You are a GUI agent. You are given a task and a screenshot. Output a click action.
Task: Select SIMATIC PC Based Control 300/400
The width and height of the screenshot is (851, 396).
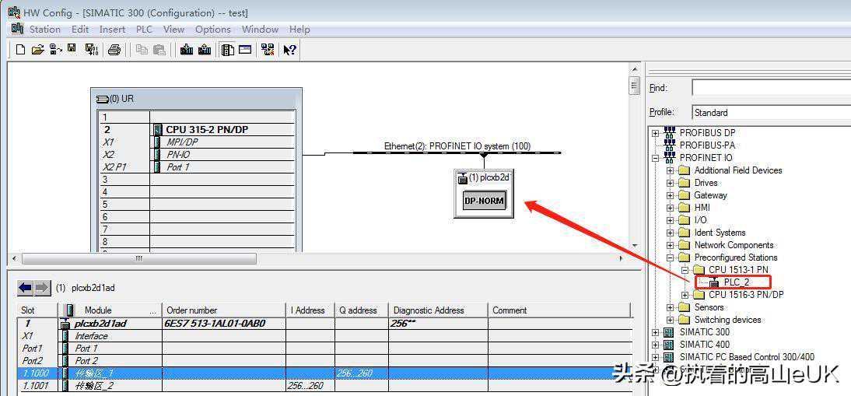pyautogui.click(x=747, y=357)
